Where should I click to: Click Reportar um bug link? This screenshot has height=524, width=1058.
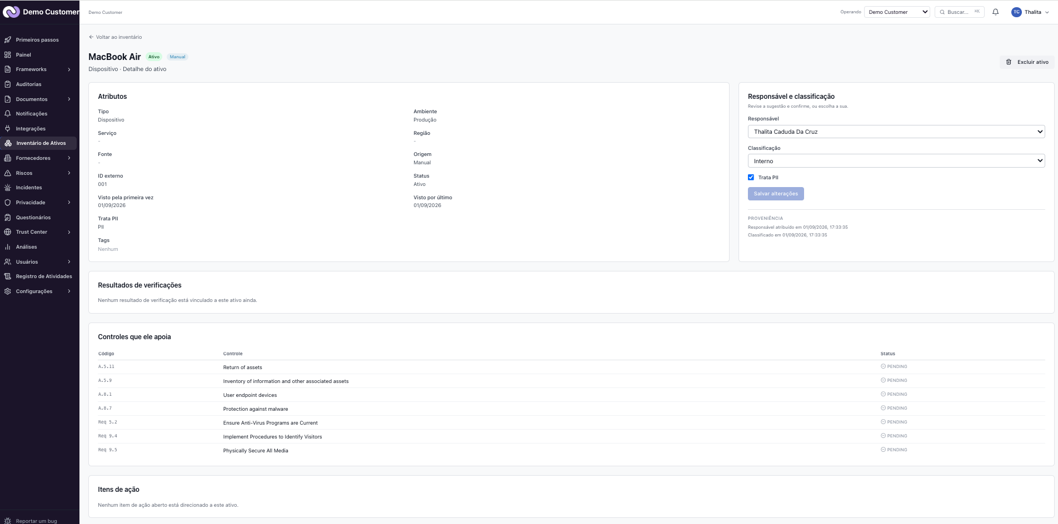pyautogui.click(x=37, y=521)
